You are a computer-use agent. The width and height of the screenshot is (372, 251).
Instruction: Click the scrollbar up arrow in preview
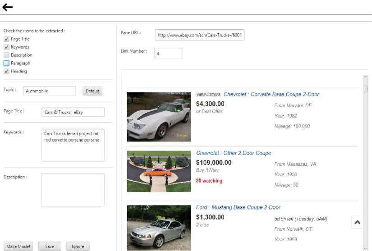click(366, 77)
